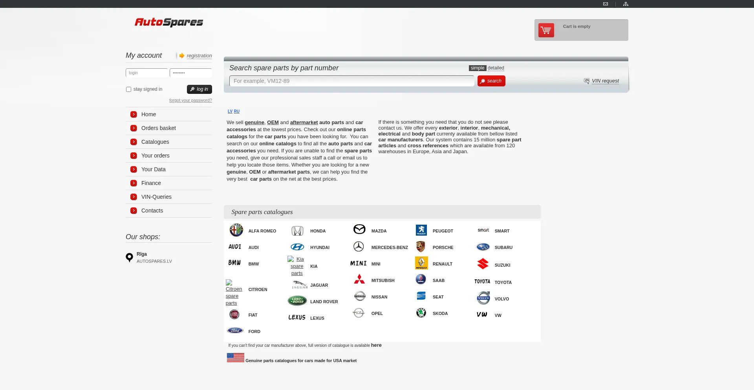Click the Renault yellow logo
This screenshot has height=390, width=754.
421,263
